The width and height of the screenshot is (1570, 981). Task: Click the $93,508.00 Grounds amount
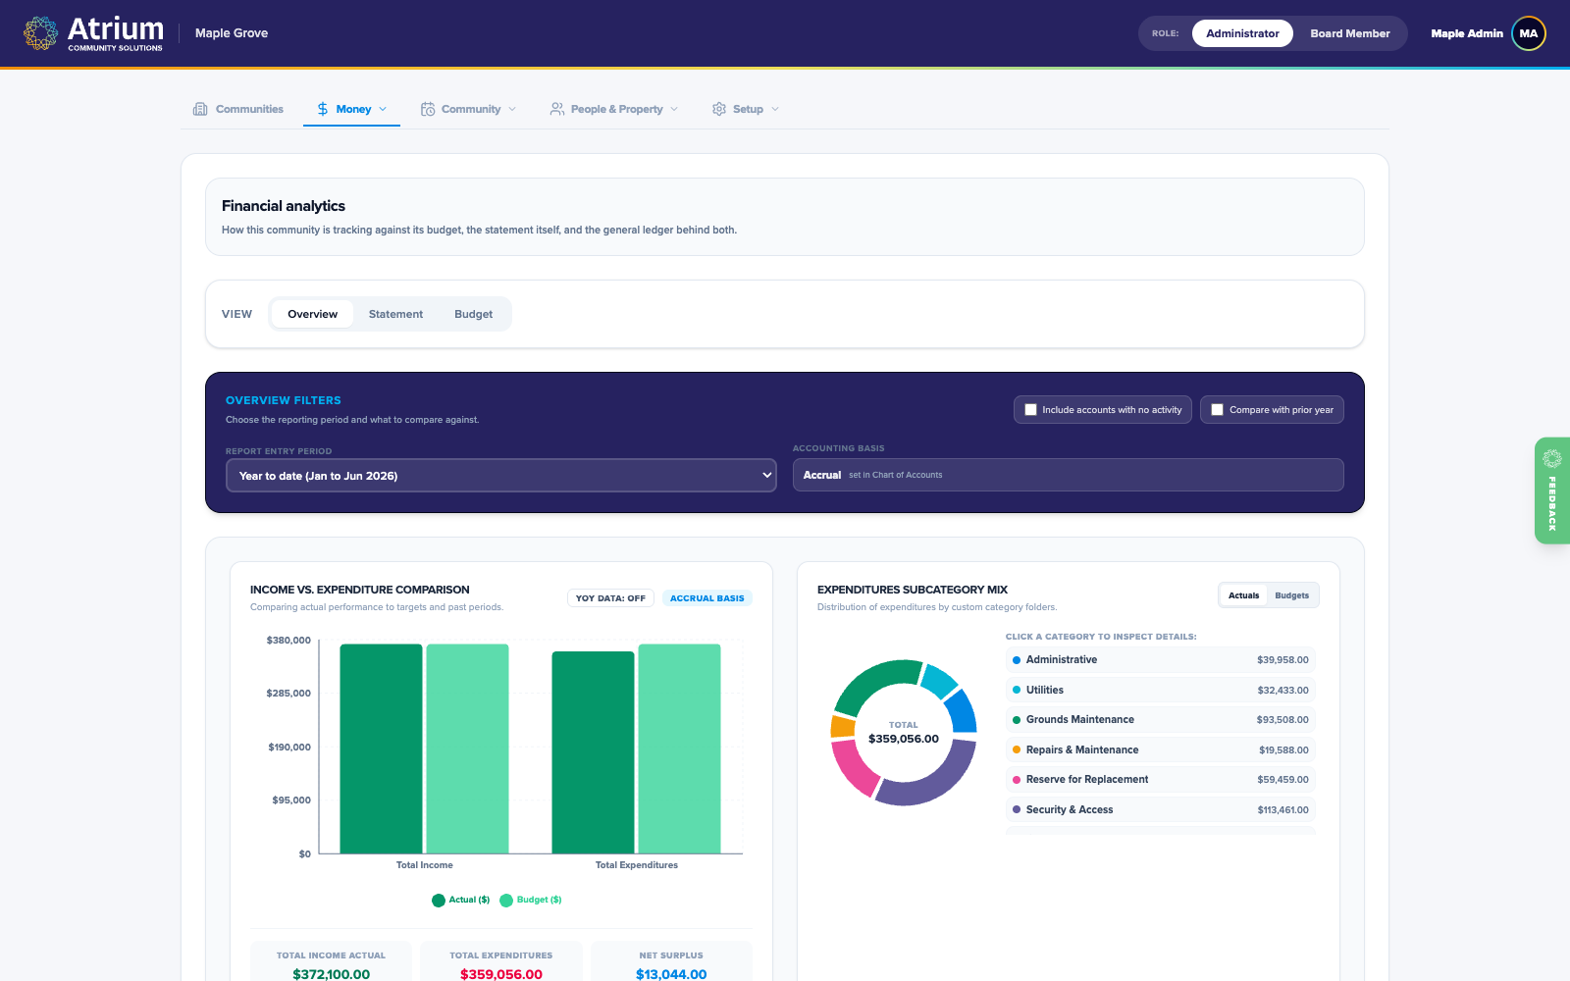click(1282, 720)
